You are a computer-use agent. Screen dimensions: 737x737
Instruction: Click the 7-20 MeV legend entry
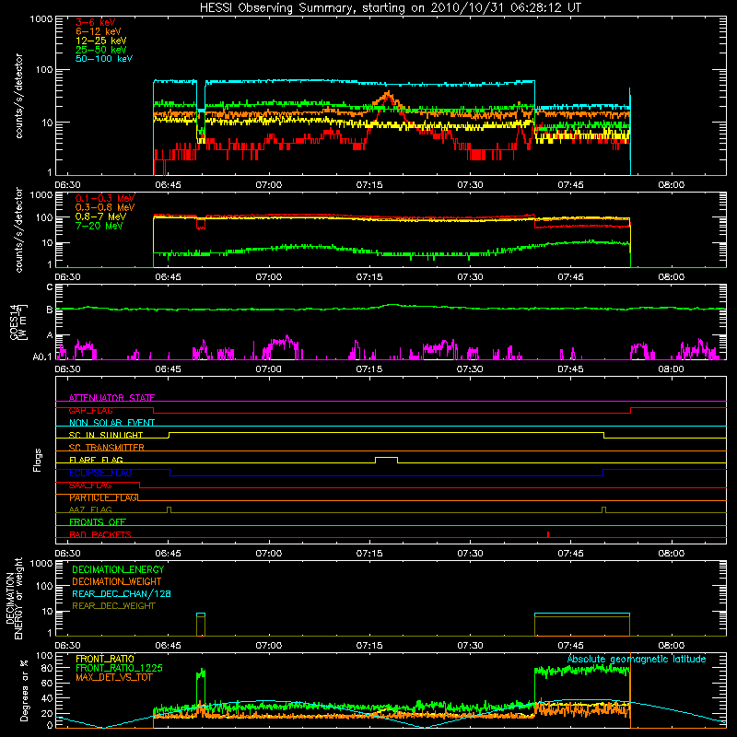point(99,226)
